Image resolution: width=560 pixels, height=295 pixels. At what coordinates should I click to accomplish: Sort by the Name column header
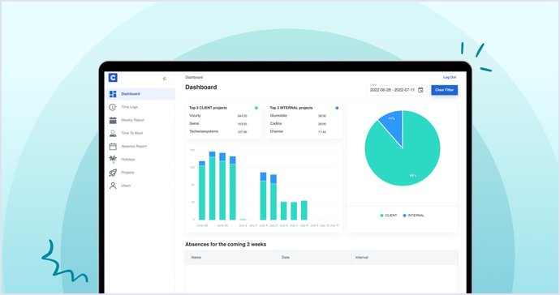196,257
